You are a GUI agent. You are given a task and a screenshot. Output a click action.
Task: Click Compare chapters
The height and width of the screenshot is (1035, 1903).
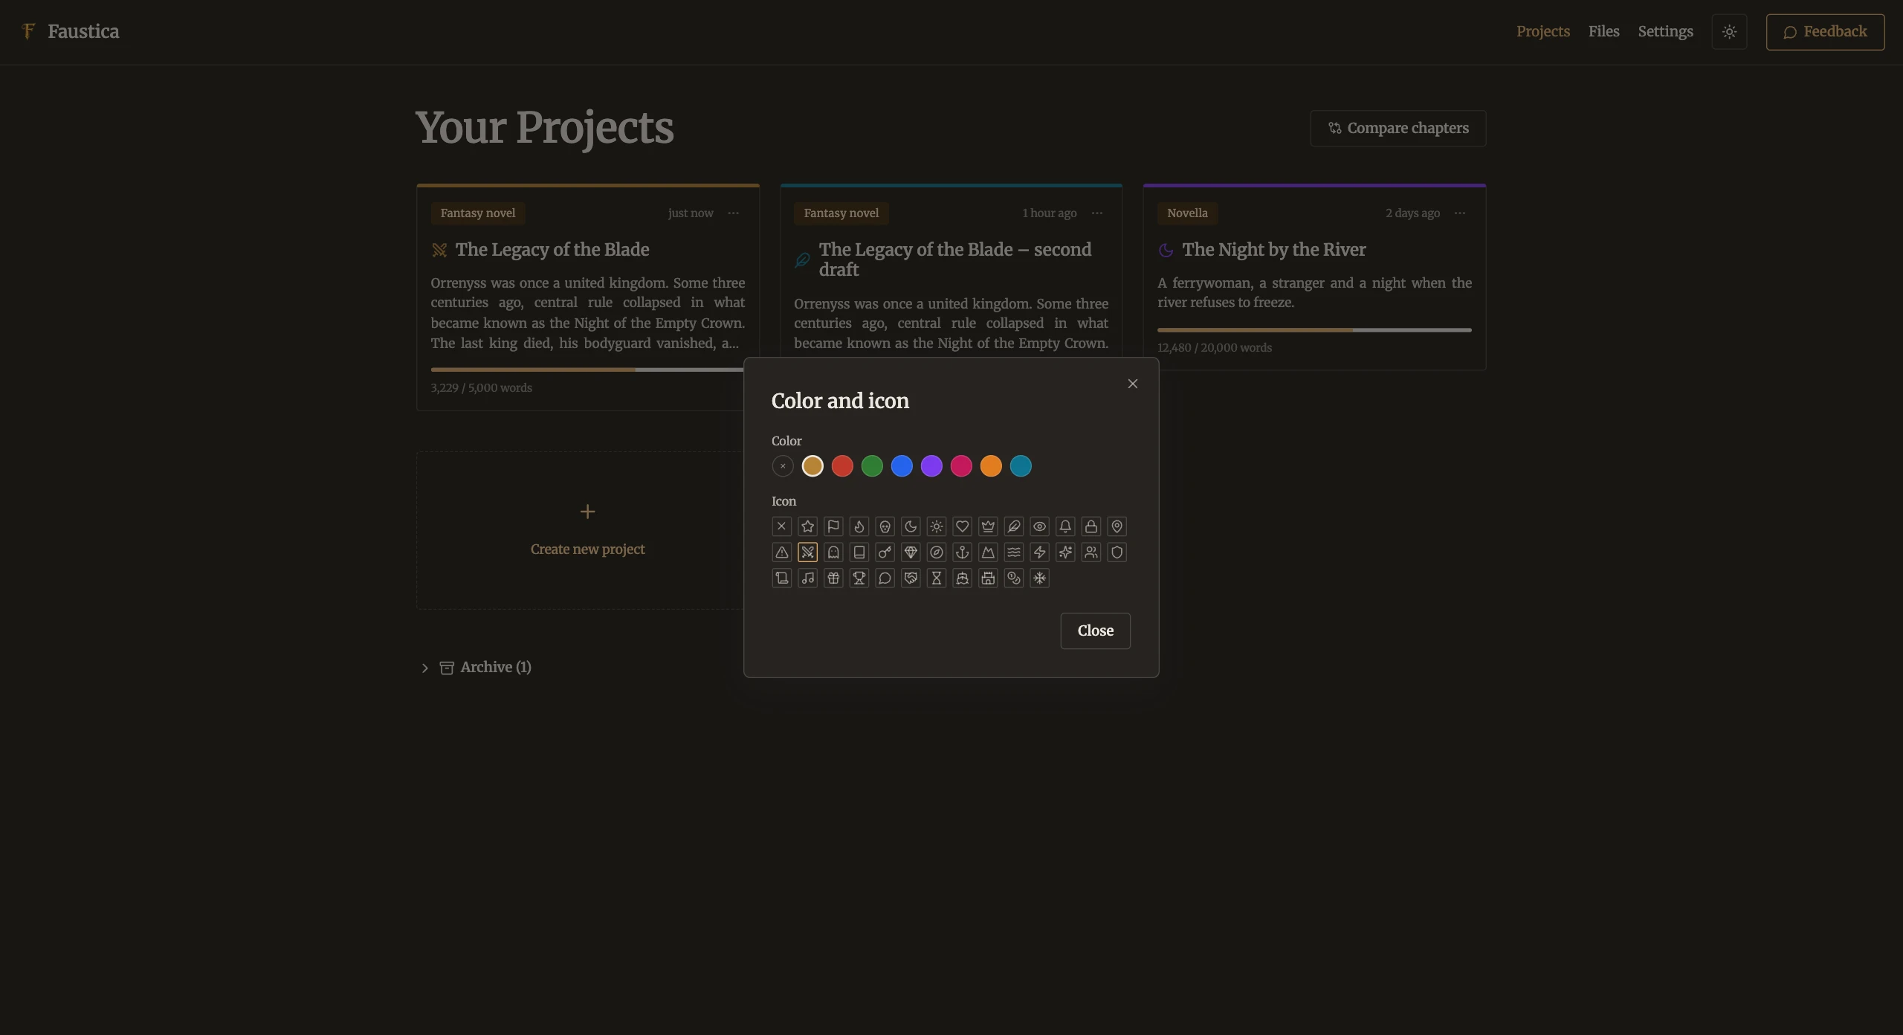tap(1398, 128)
